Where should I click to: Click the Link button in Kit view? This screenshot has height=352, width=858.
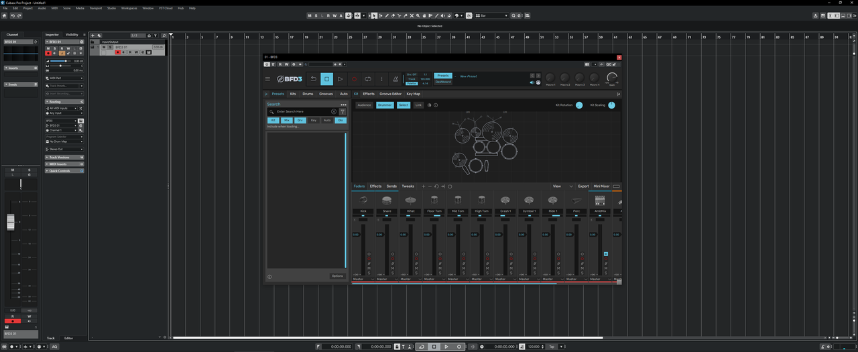tap(418, 105)
